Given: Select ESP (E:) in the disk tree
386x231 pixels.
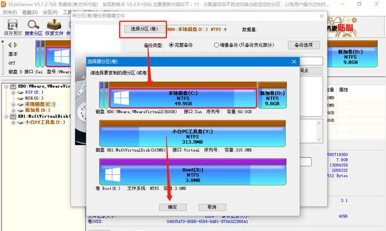Looking at the screenshot, I should (x=34, y=92).
